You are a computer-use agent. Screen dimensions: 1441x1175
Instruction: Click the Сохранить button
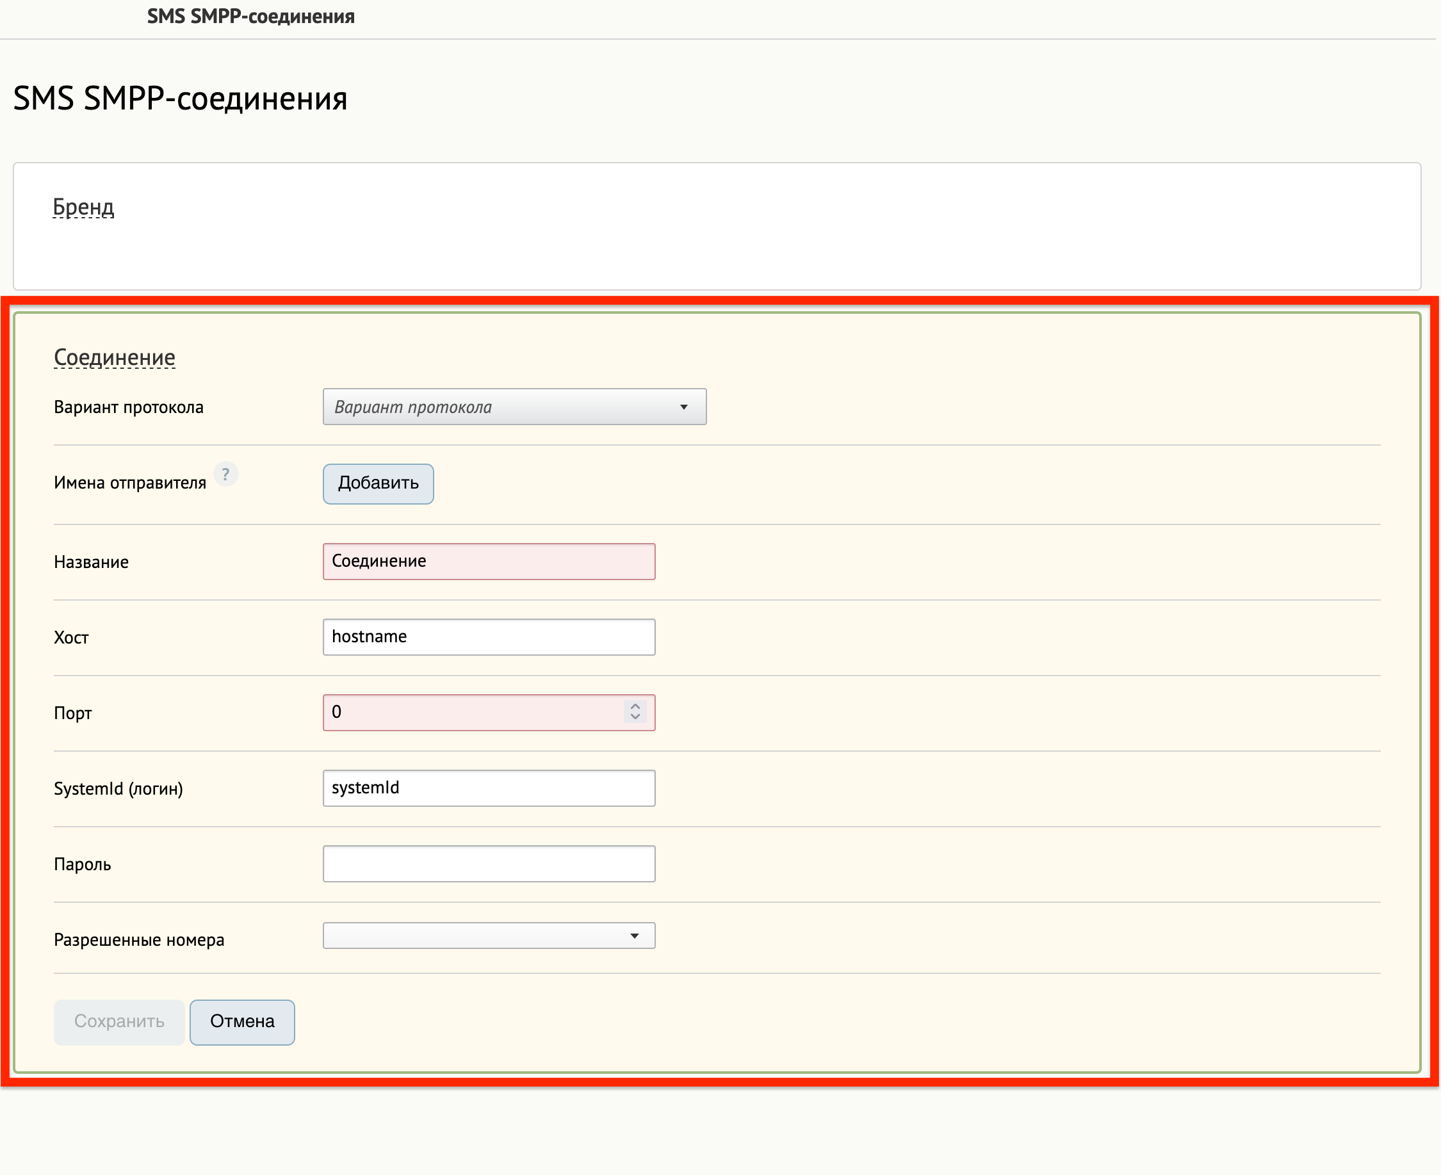(119, 1022)
